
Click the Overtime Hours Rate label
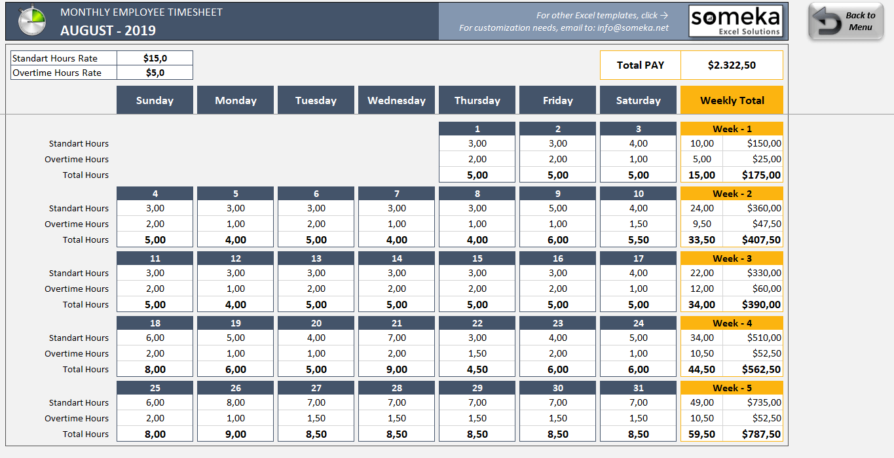click(64, 73)
